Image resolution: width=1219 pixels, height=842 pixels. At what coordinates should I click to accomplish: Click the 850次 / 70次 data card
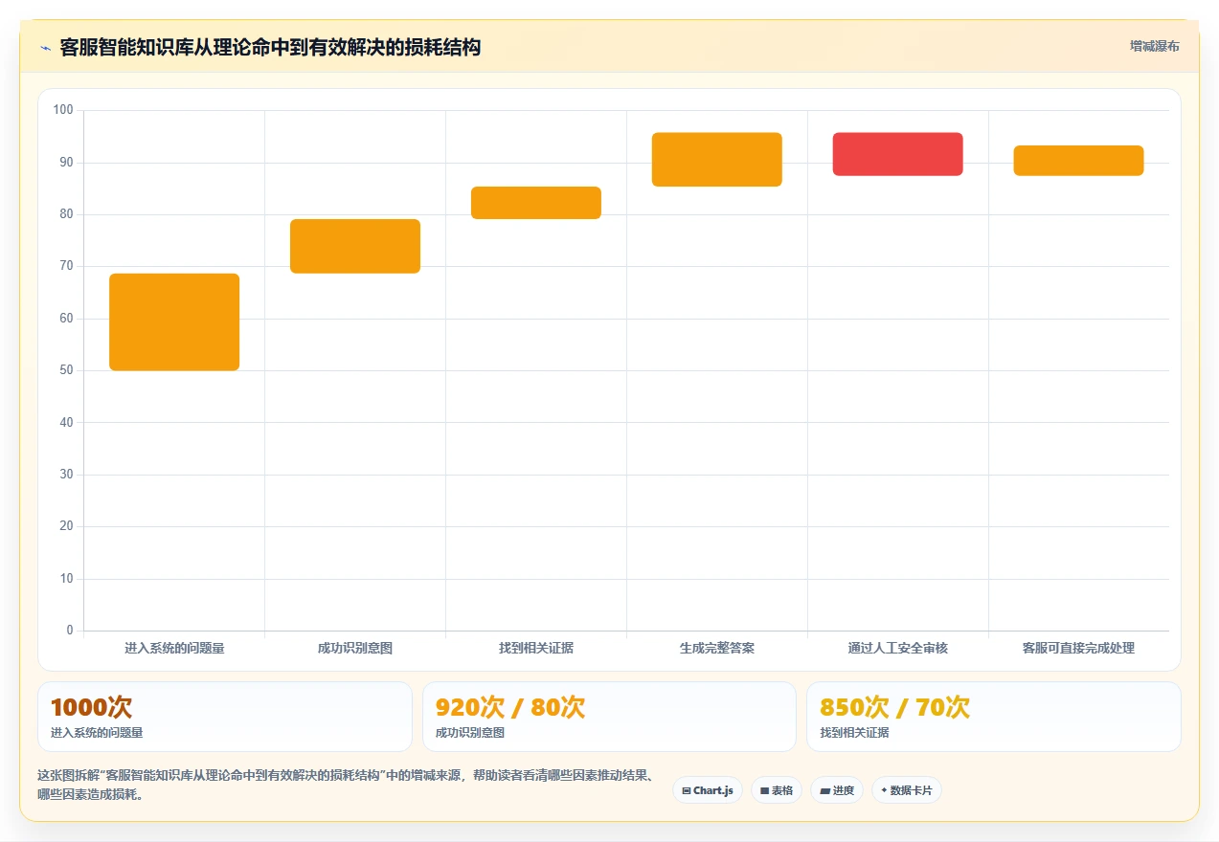pyautogui.click(x=994, y=717)
